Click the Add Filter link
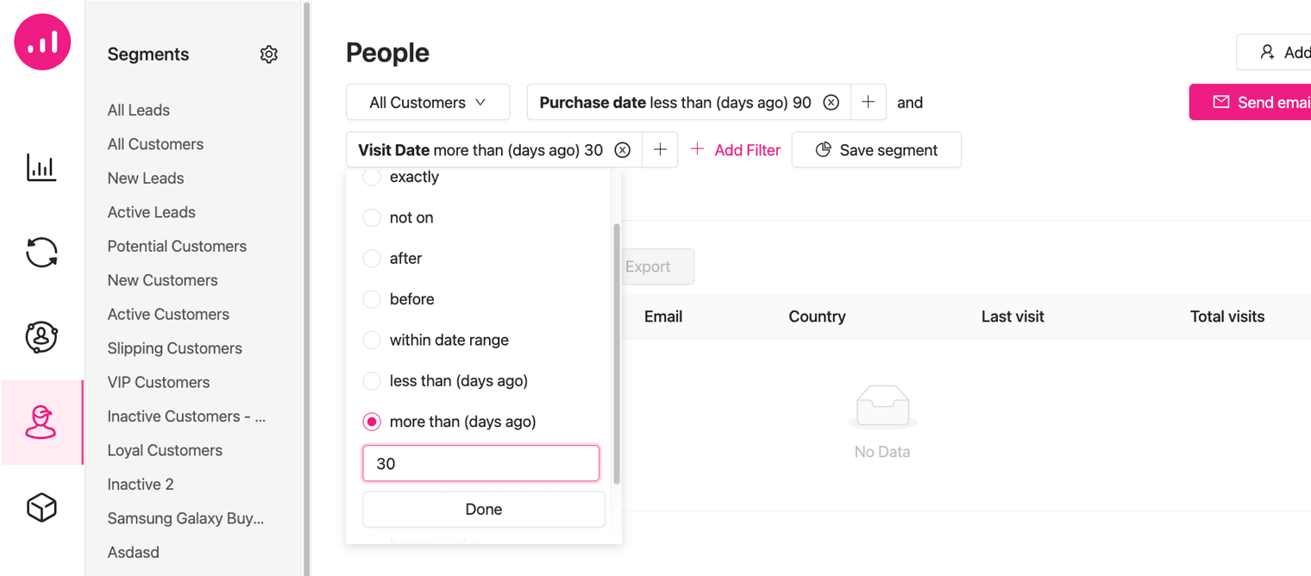 click(x=736, y=150)
